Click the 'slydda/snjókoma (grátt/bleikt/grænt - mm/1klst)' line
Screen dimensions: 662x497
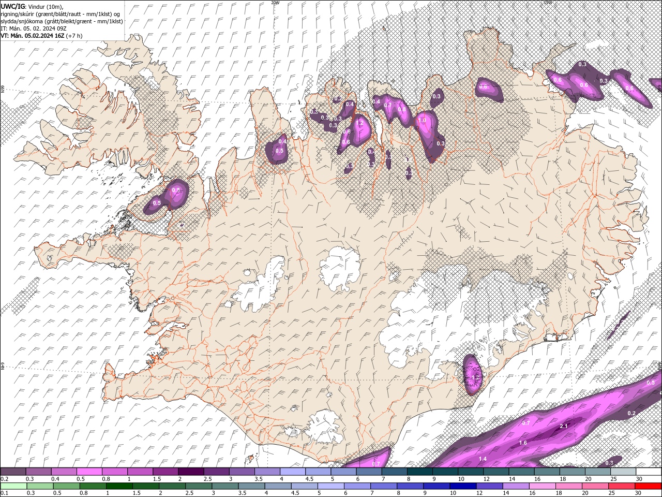(x=62, y=21)
